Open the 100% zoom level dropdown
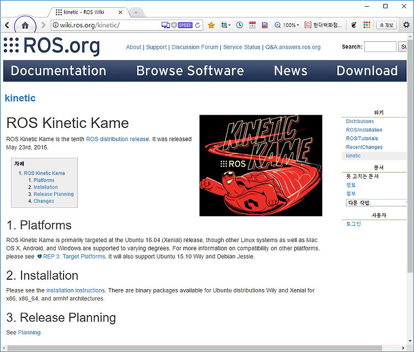 291,25
